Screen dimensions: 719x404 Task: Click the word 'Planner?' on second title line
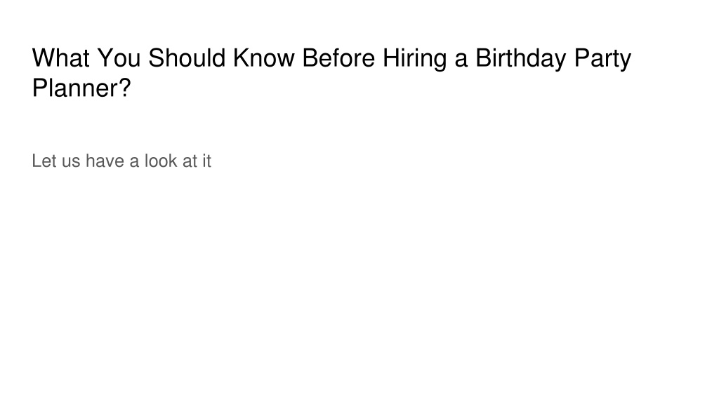pos(81,88)
